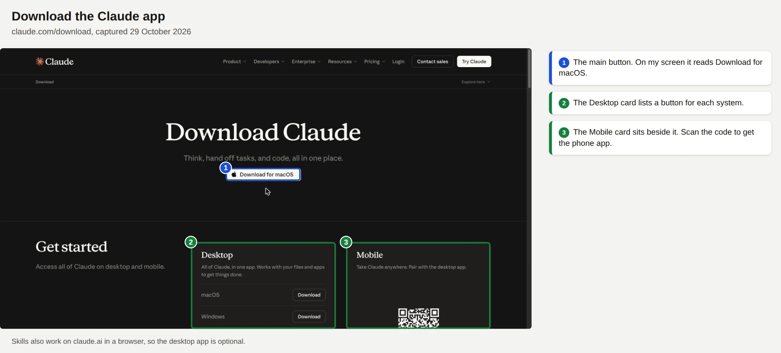
Task: Click Download in the Windows row
Action: (309, 317)
